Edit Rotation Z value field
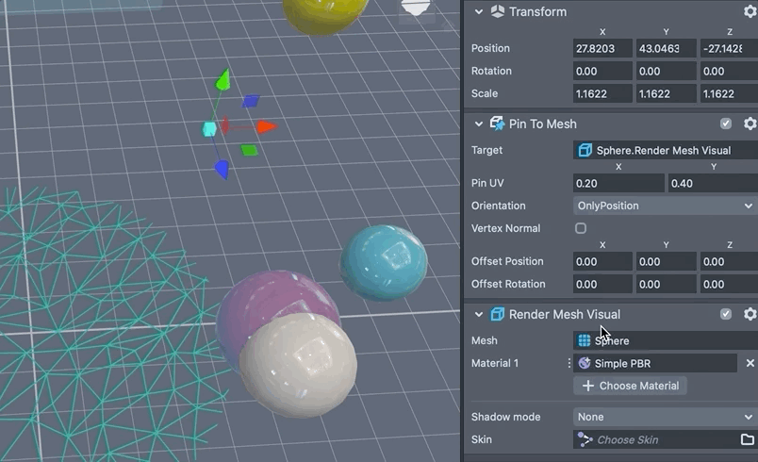This screenshot has width=758, height=462. 729,71
